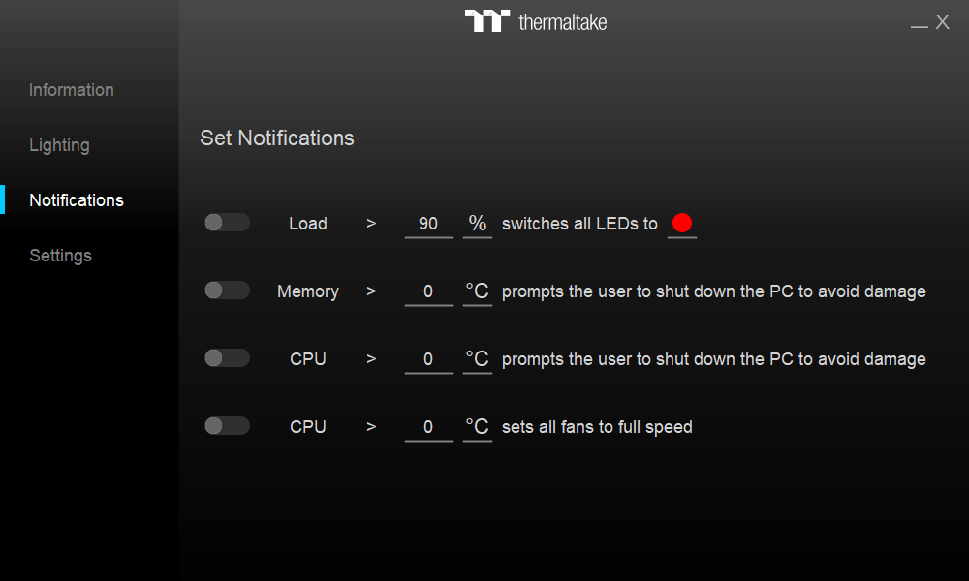Change °C unit on CPU shutdown row
The image size is (969, 581).
click(x=477, y=359)
